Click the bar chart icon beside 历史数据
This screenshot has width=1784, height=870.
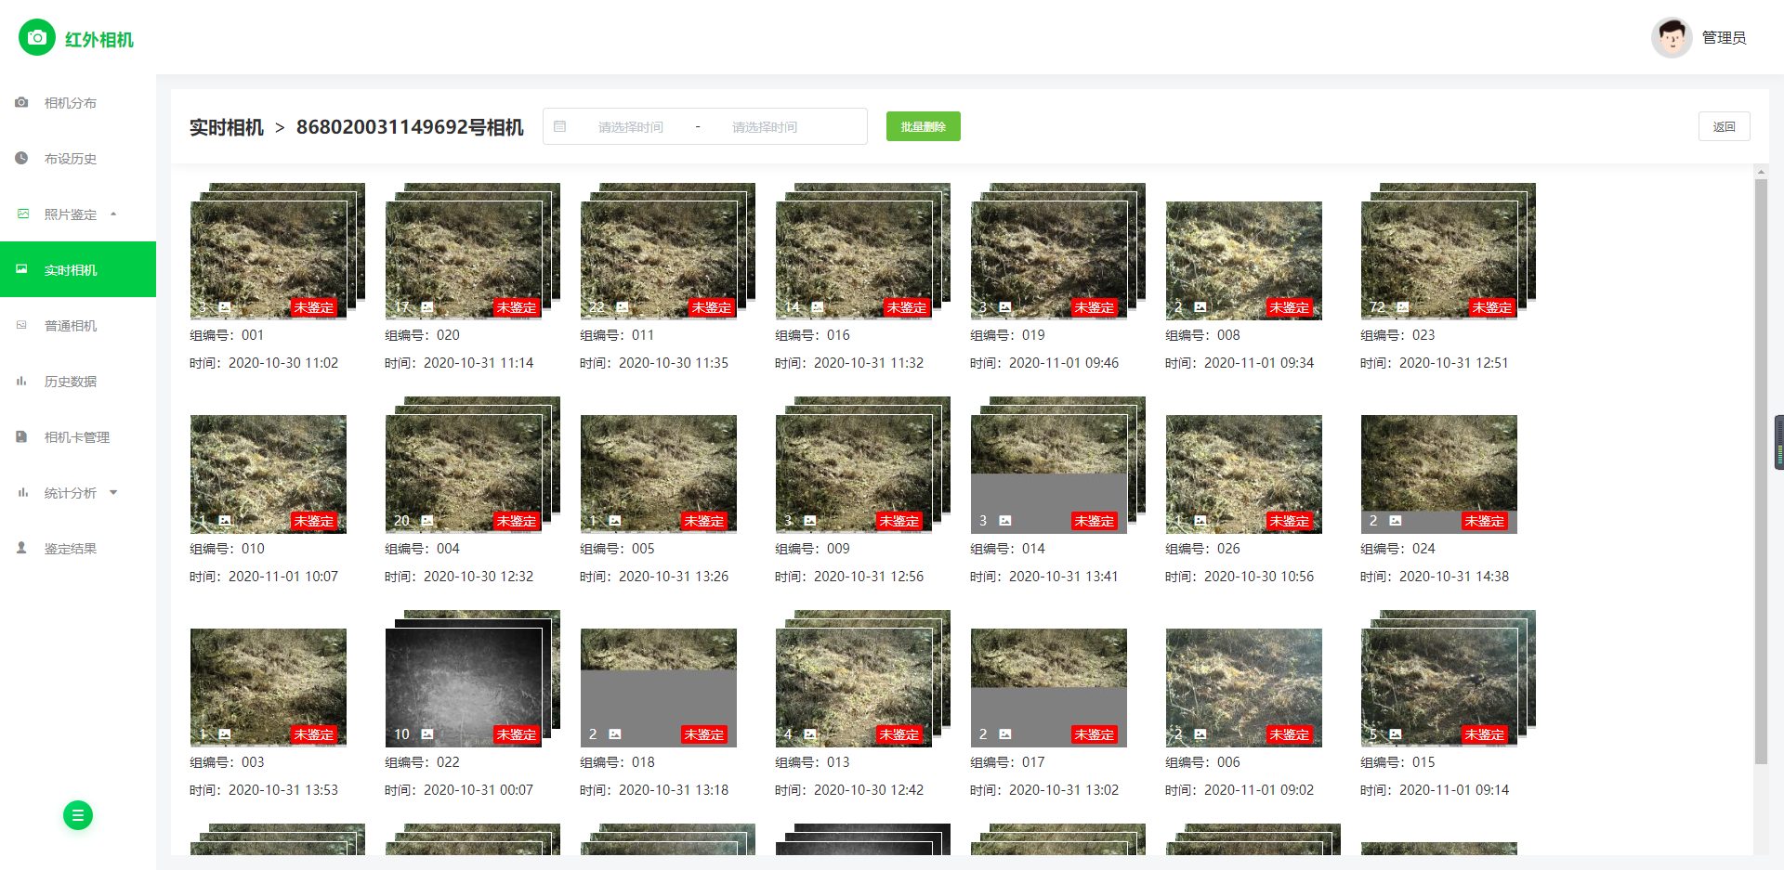pos(21,381)
